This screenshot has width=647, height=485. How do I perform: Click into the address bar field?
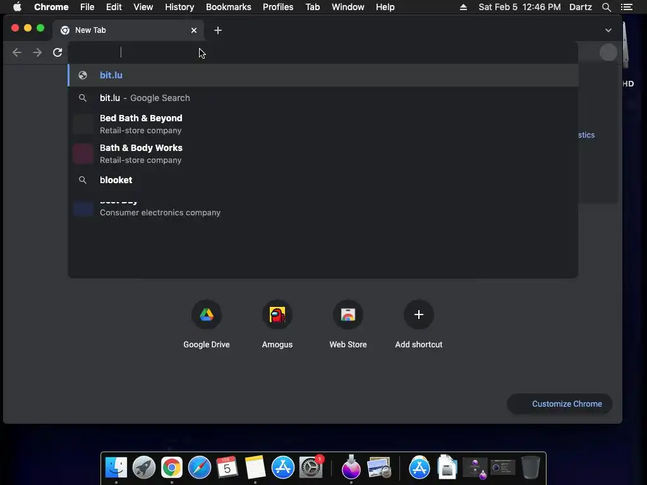[323, 52]
